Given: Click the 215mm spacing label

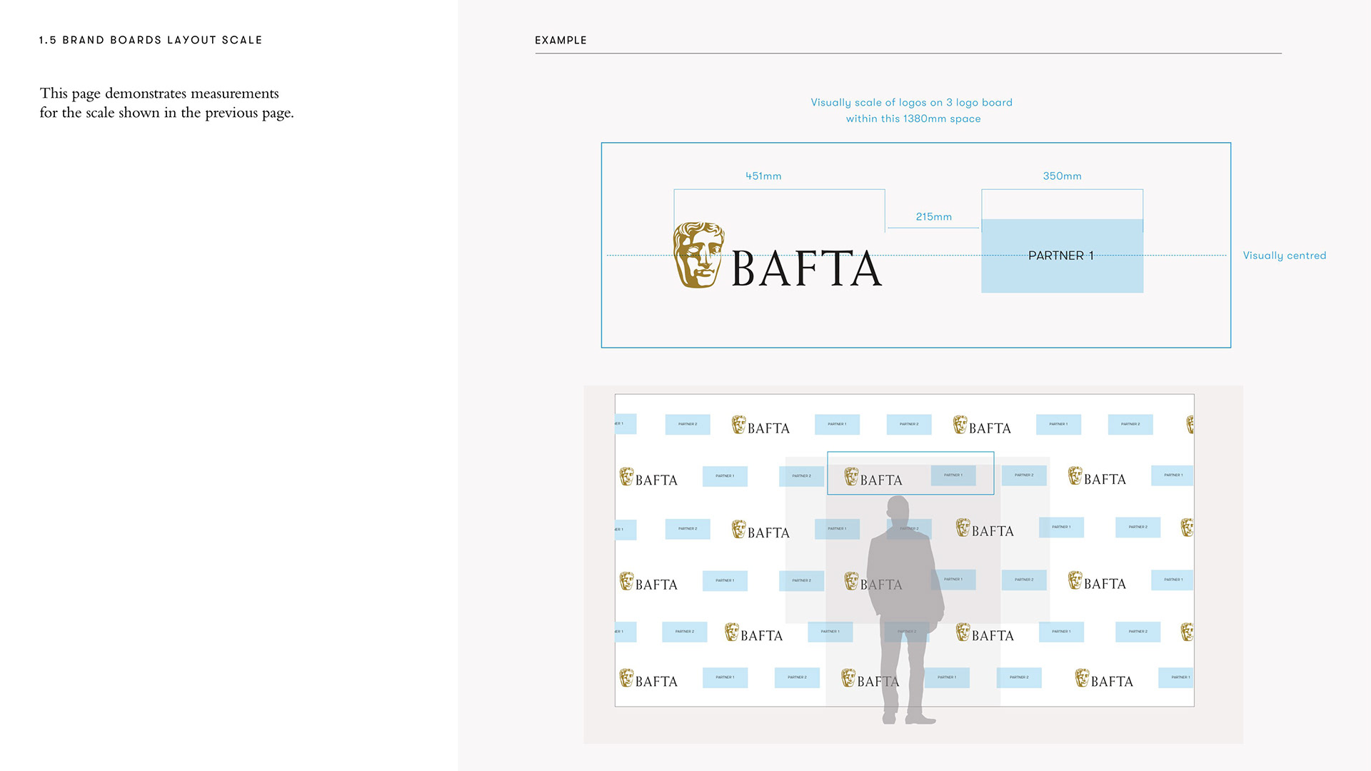Looking at the screenshot, I should click(x=933, y=216).
